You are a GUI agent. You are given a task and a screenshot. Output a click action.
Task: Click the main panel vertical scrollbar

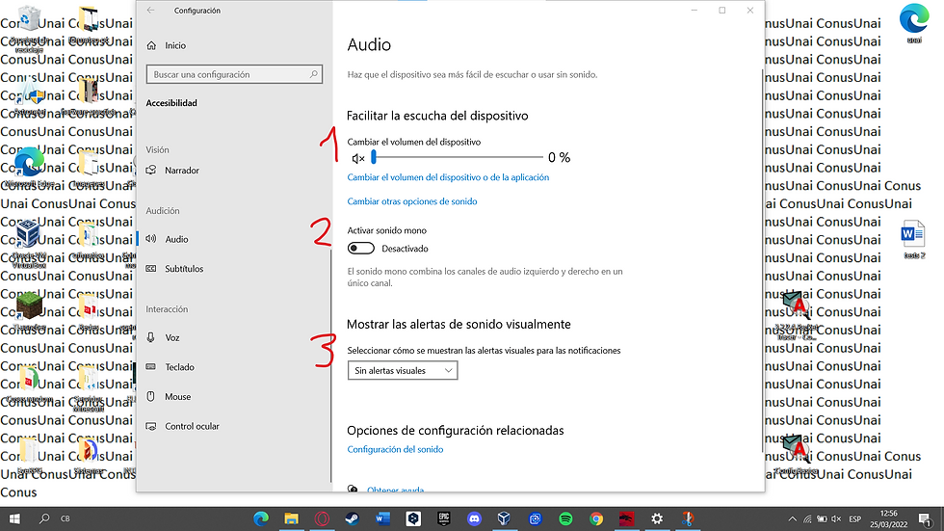[762, 260]
